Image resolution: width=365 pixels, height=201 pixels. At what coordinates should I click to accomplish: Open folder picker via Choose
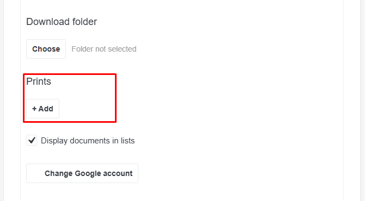pyautogui.click(x=46, y=49)
